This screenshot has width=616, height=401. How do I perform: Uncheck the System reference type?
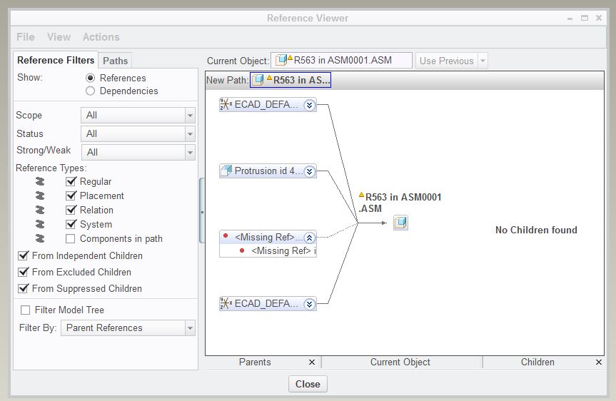(x=71, y=224)
